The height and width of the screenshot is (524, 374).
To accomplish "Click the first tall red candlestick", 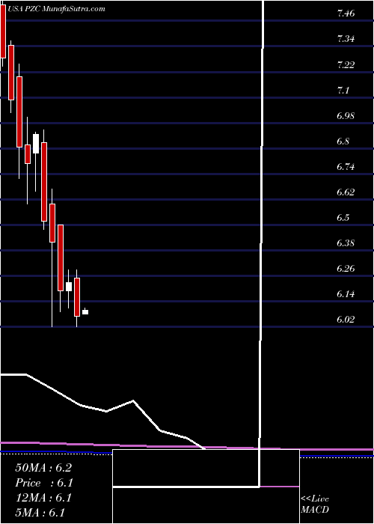I will 3,32.
